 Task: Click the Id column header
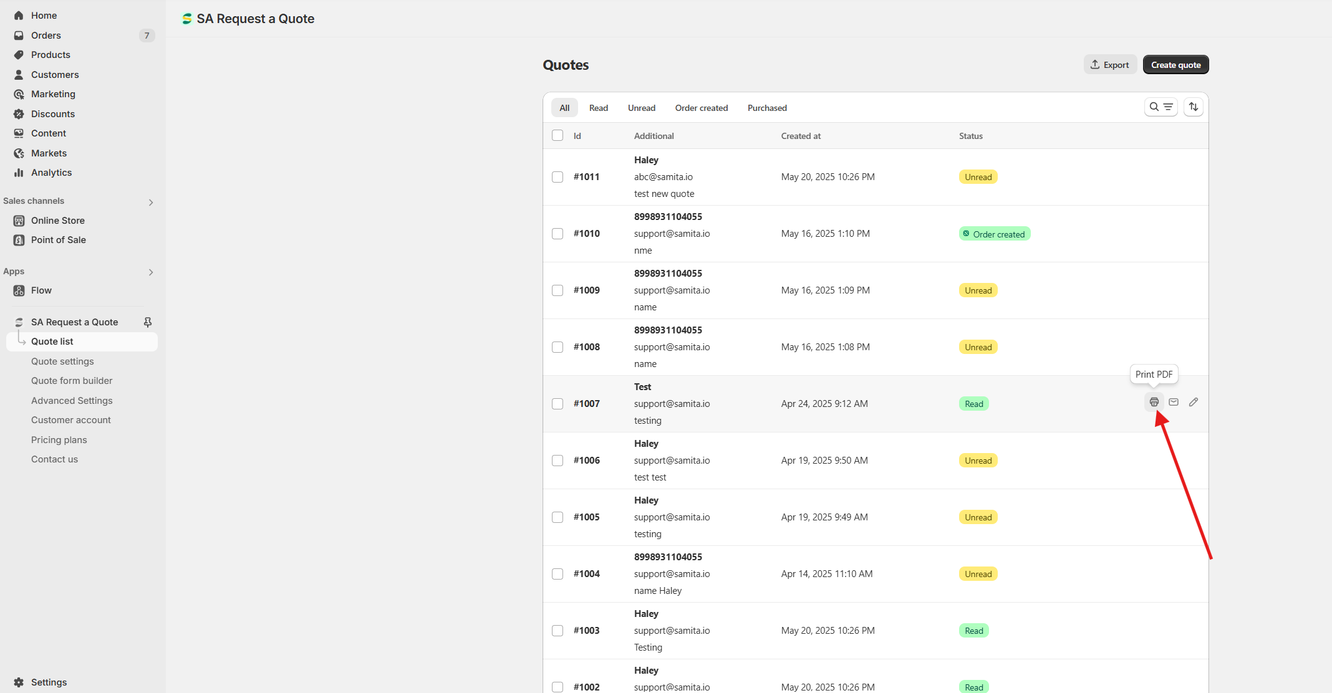click(x=577, y=136)
